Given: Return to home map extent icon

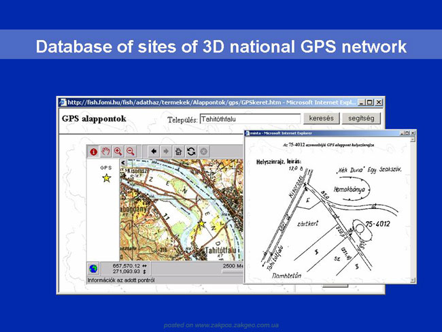Looking at the screenshot, I should (x=178, y=152).
